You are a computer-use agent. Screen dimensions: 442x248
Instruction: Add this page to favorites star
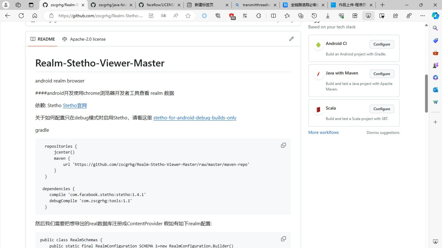pyautogui.click(x=188, y=16)
